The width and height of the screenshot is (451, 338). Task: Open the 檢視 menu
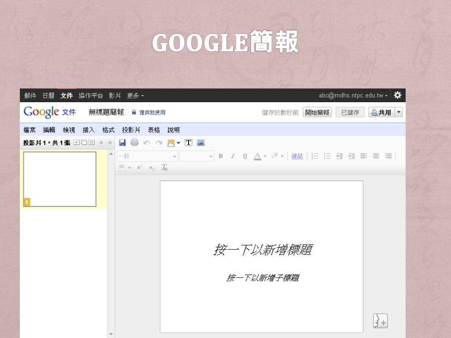[x=69, y=130]
